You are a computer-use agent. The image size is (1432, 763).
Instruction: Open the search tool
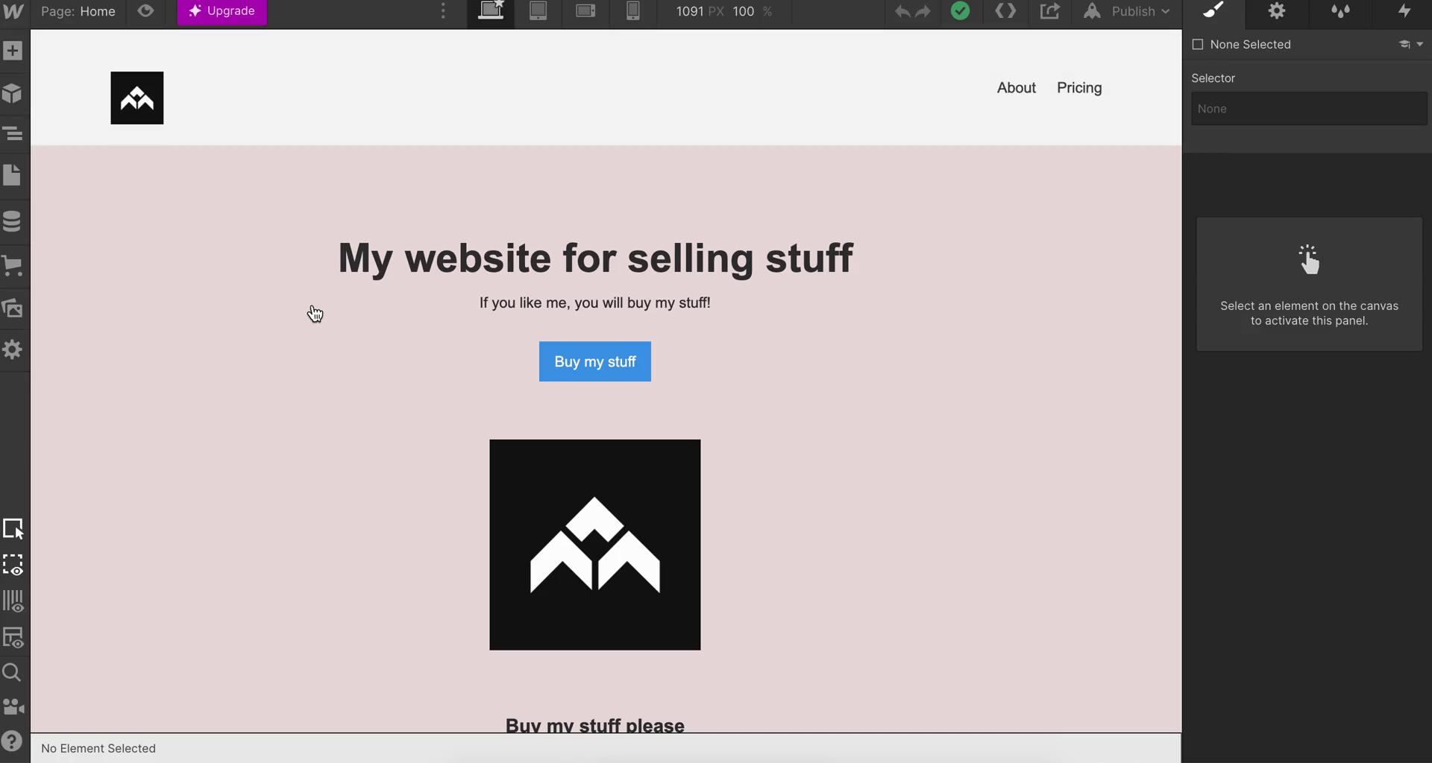[x=13, y=673]
